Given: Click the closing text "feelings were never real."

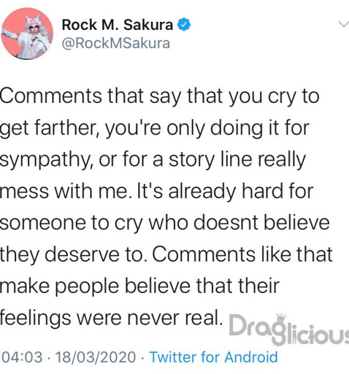Looking at the screenshot, I should 111,318.
